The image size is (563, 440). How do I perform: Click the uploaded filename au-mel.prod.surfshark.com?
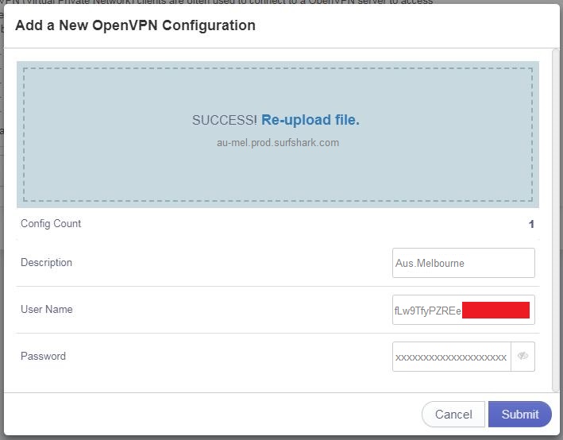[x=277, y=143]
